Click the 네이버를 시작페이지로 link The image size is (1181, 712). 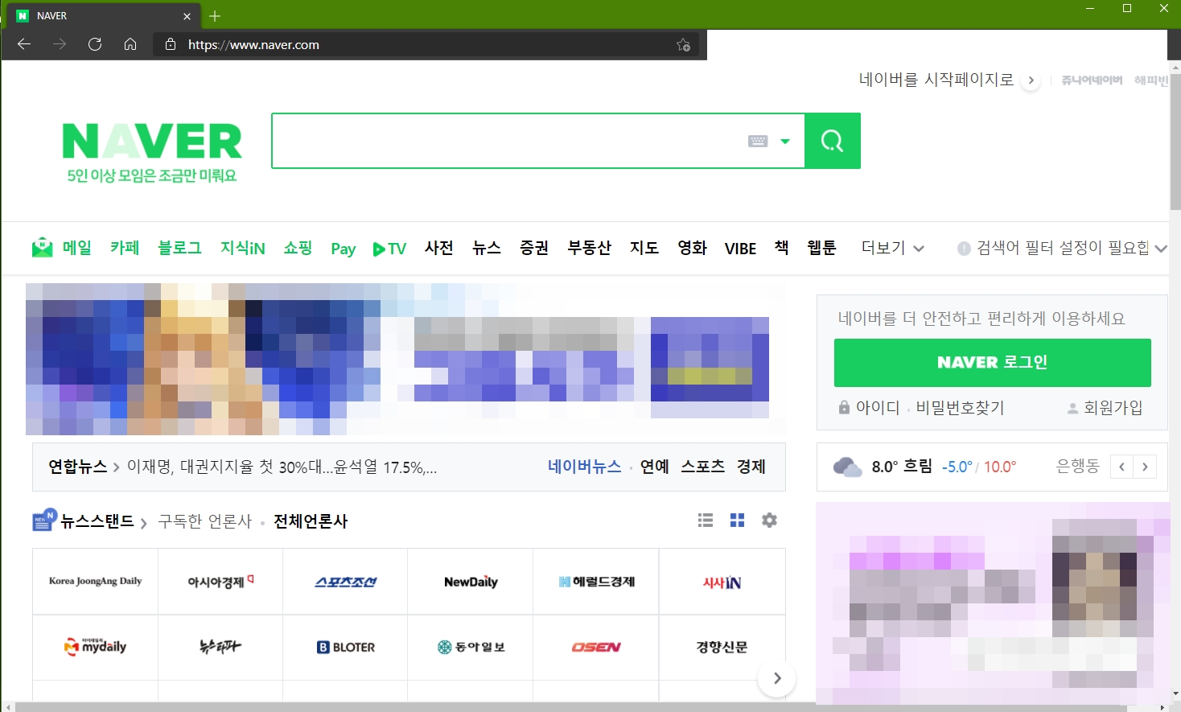[936, 80]
